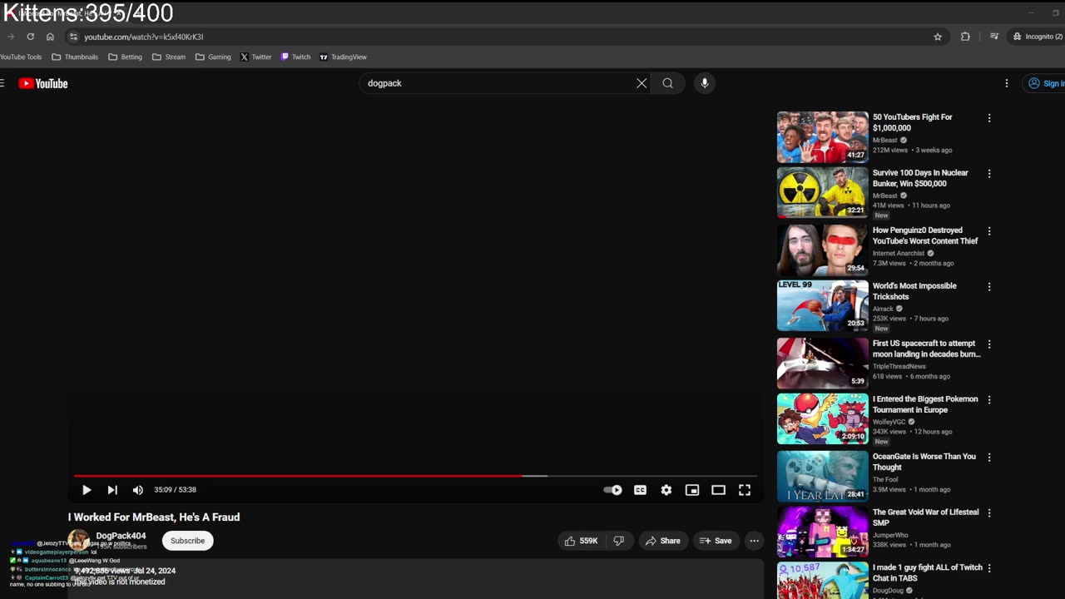Subscribe to DogPack404
The image size is (1065, 599).
tap(187, 541)
